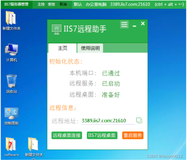The image size is (187, 161).
Task: Select the 回收站 recycle bin icon
Action: (x=11, y=84)
